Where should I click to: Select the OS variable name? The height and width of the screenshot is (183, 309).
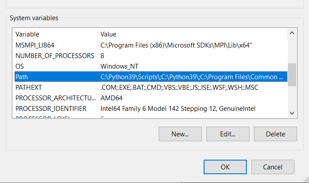19,66
